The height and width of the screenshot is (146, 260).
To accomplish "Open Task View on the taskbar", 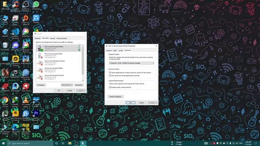I will tap(63, 143).
